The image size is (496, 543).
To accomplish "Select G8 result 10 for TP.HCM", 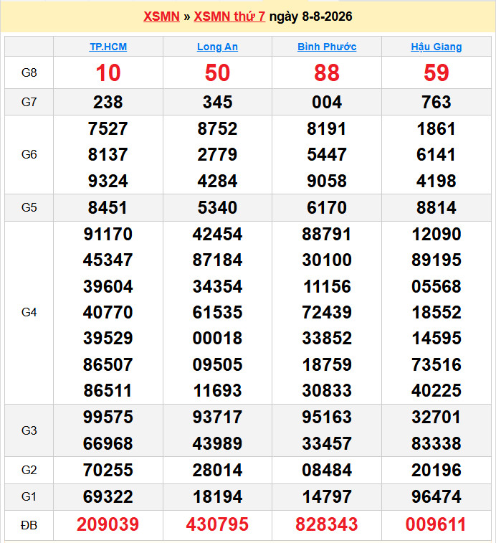I will [108, 72].
